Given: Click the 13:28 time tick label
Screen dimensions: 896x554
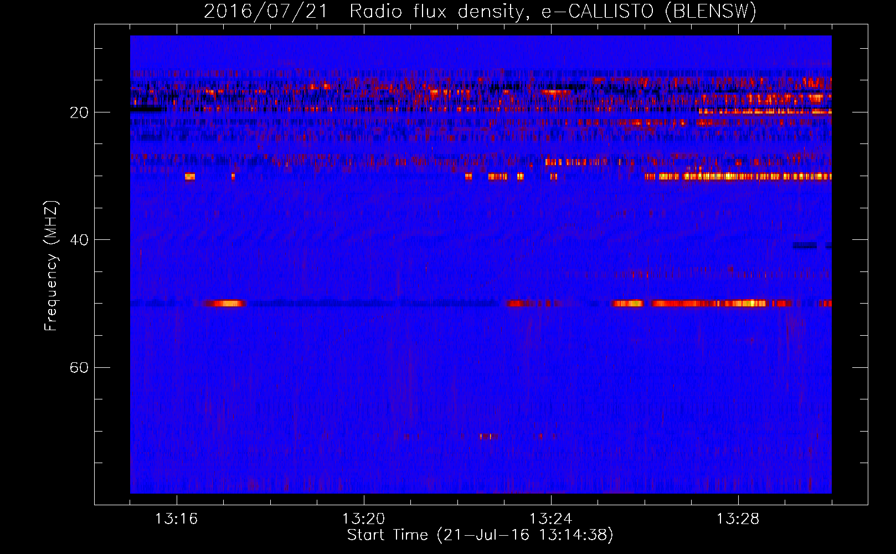Looking at the screenshot, I should pyautogui.click(x=738, y=519).
